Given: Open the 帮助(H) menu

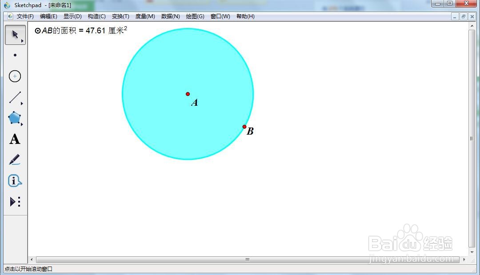Looking at the screenshot, I should point(245,16).
